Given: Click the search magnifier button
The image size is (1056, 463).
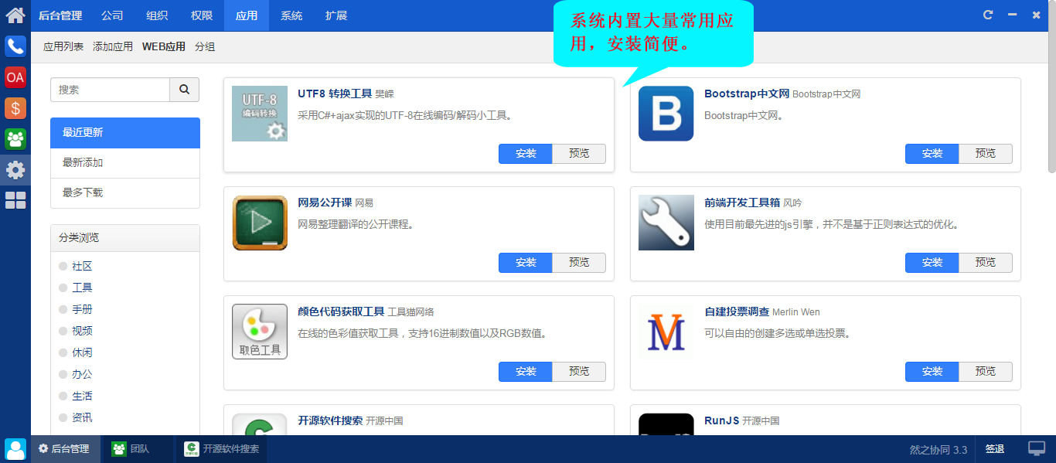Looking at the screenshot, I should [184, 90].
